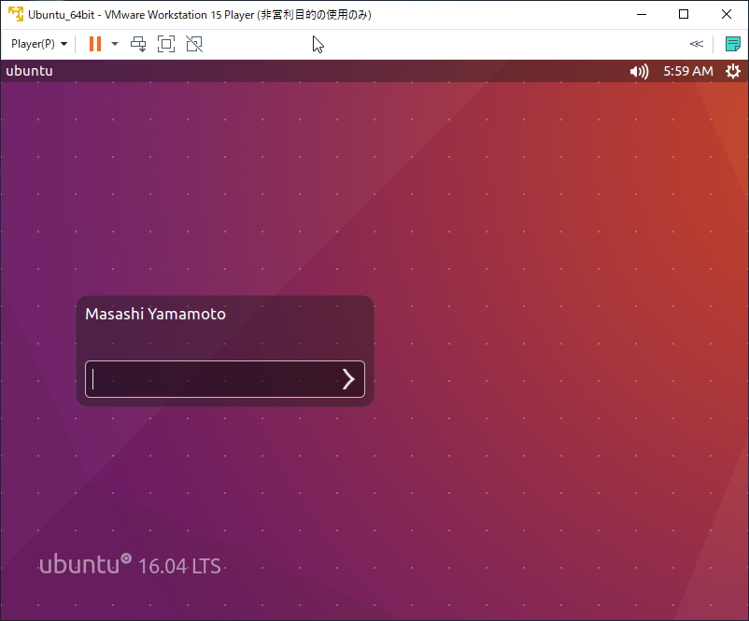Open the Player(P) menu

pyautogui.click(x=39, y=44)
